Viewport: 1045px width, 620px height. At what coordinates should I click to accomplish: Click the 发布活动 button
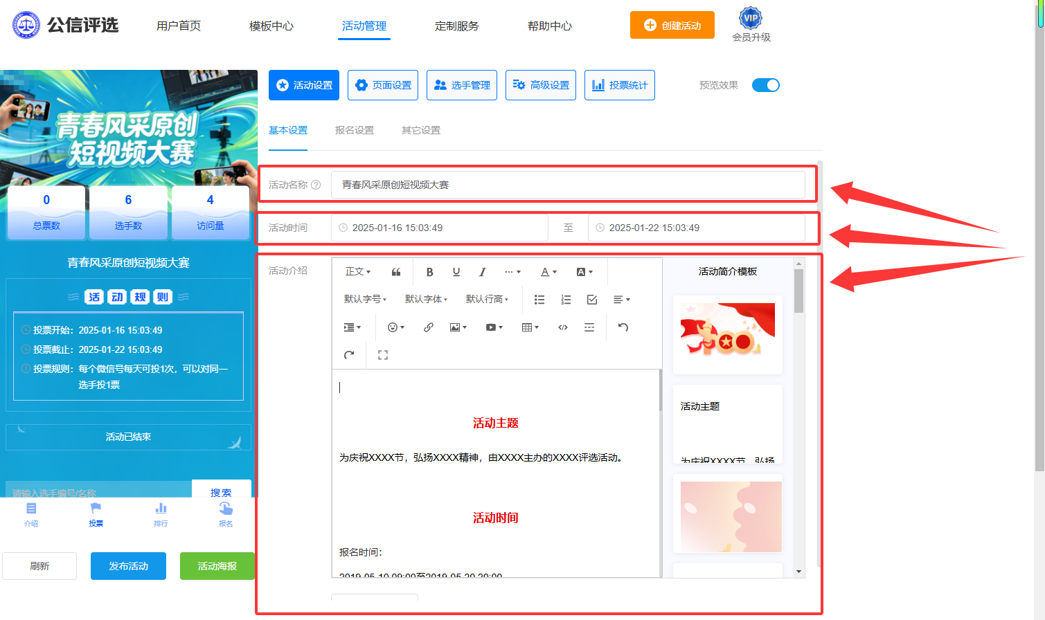tap(128, 566)
